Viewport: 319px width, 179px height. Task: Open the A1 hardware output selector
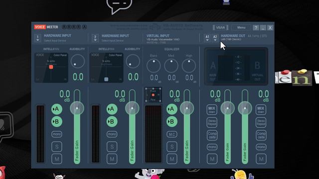(207, 38)
